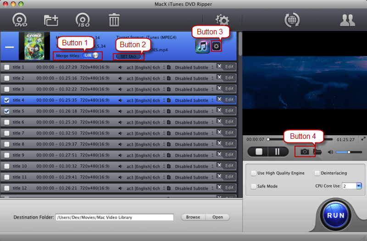Screen dimensions: 367x241
Task: Open the subtitle selector for title 1
Action: [194, 67]
